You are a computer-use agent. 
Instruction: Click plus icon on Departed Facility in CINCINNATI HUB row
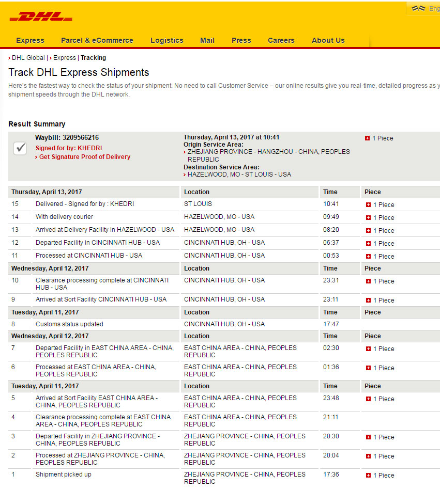coord(368,244)
